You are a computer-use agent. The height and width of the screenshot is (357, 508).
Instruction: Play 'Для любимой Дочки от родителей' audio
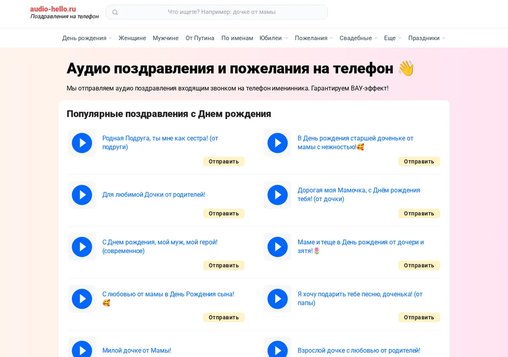(82, 195)
